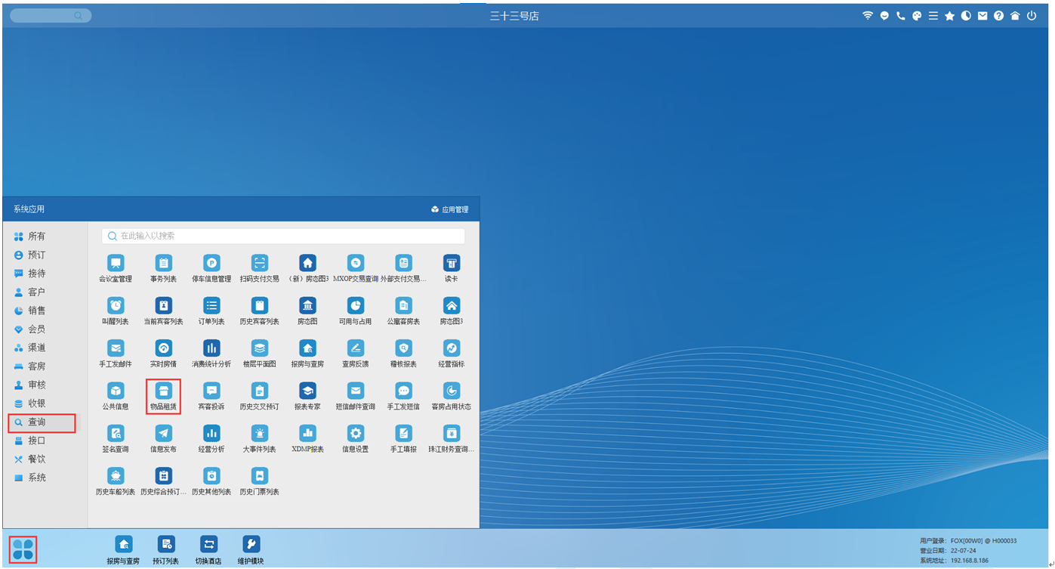Launch 可用与占用 pie chart app
This screenshot has height=569, width=1055.
pos(356,306)
